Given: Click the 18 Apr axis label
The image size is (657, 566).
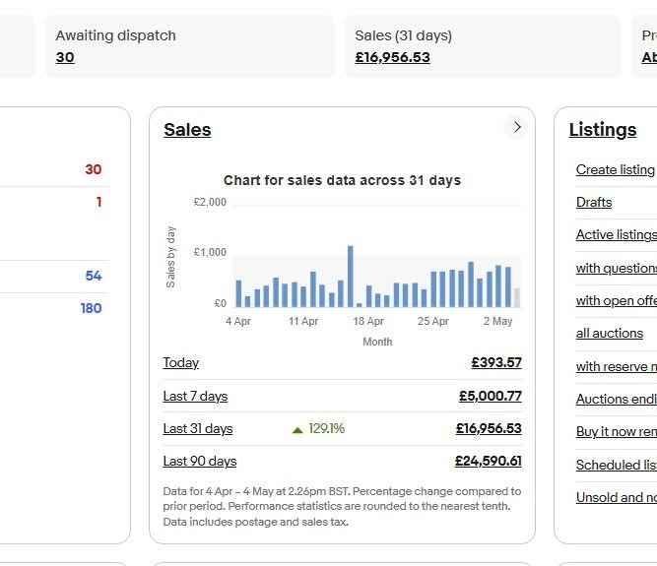Looking at the screenshot, I should point(368,321).
